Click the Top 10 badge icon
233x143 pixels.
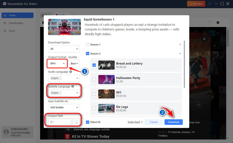click(67, 136)
